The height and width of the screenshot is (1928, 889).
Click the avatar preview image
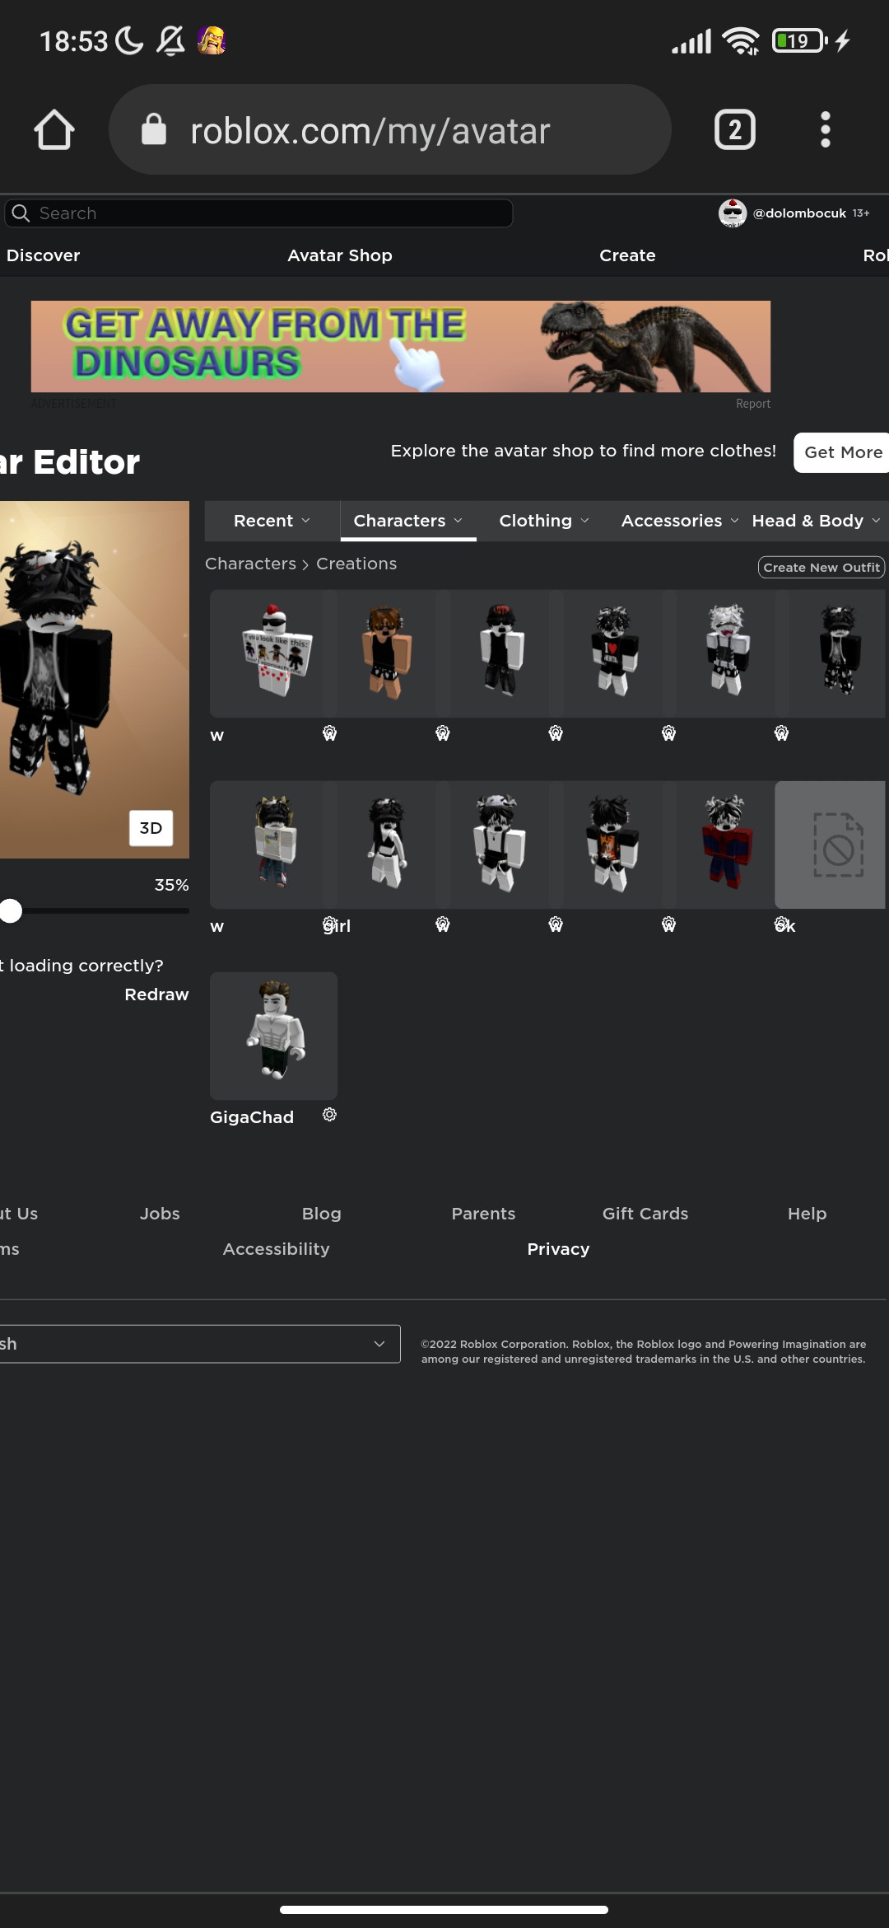[95, 680]
